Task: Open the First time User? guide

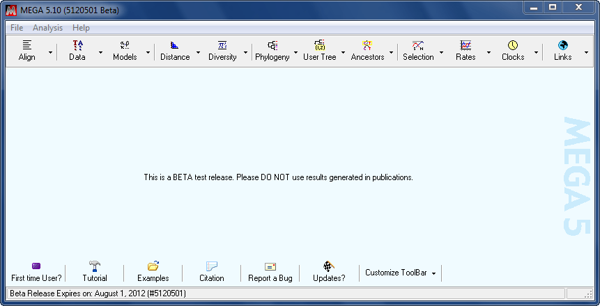Action: click(36, 272)
